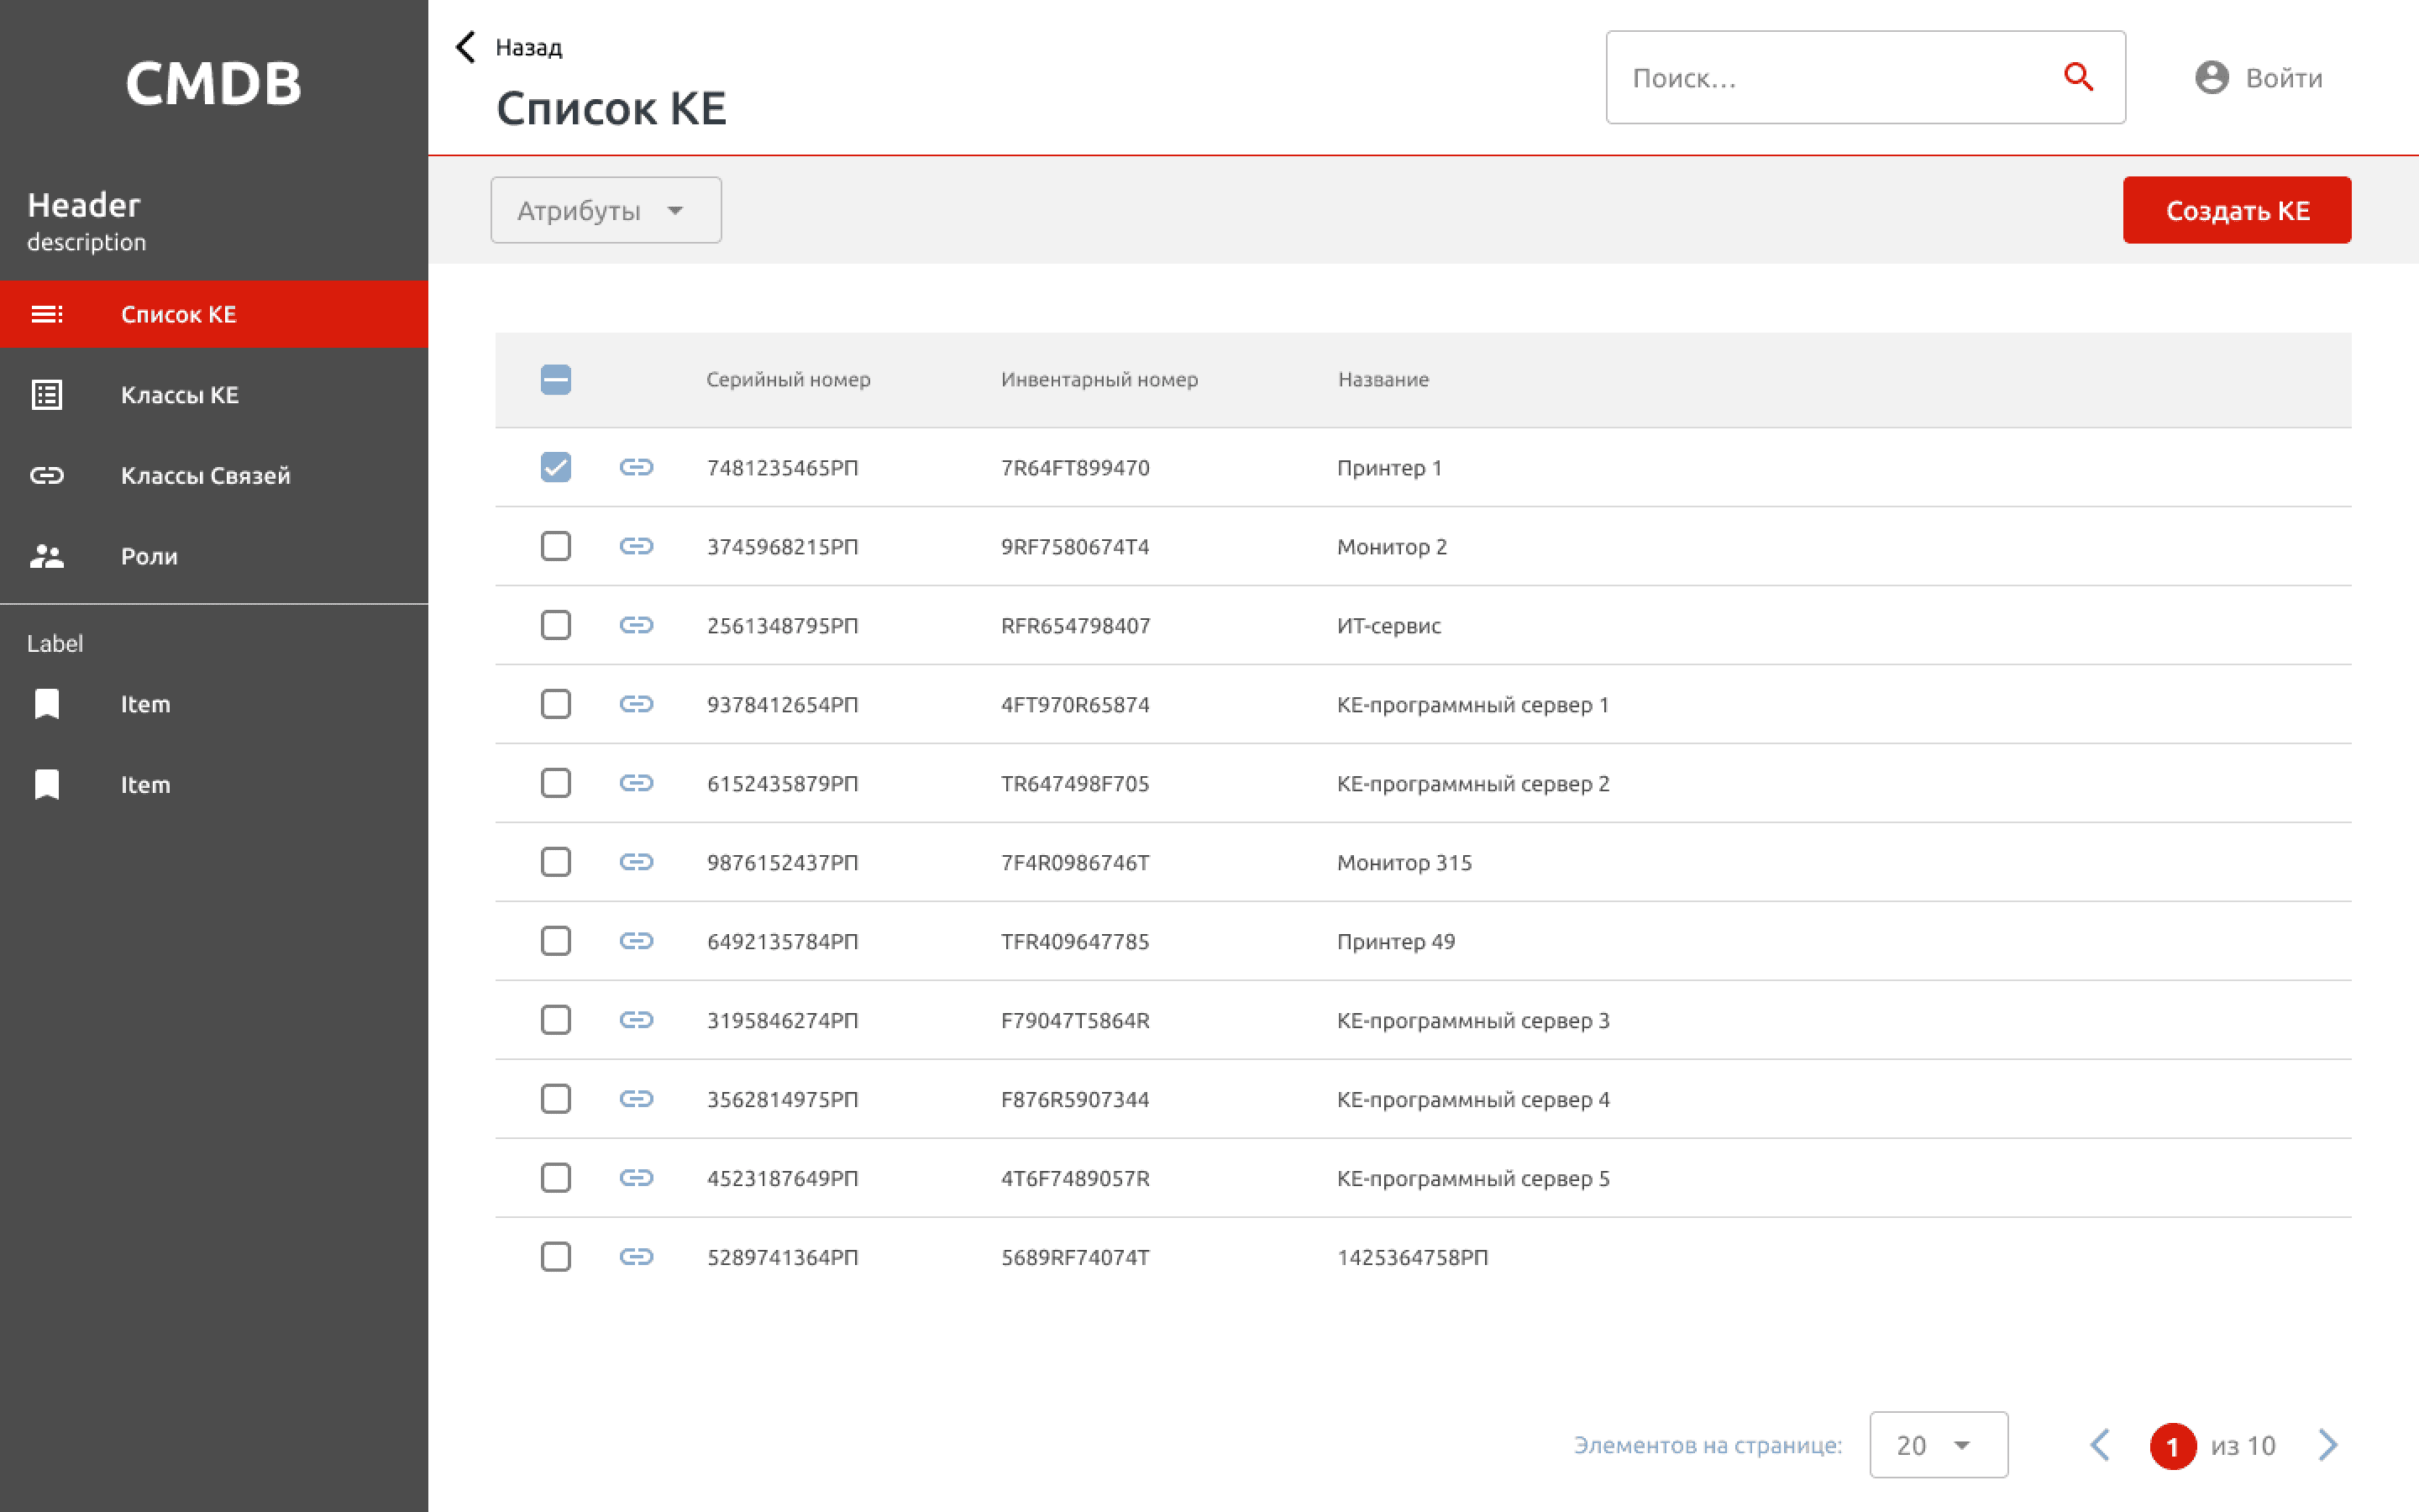The image size is (2419, 1512).
Task: Open link icon for КЕ-программный сервер 5
Action: point(637,1178)
